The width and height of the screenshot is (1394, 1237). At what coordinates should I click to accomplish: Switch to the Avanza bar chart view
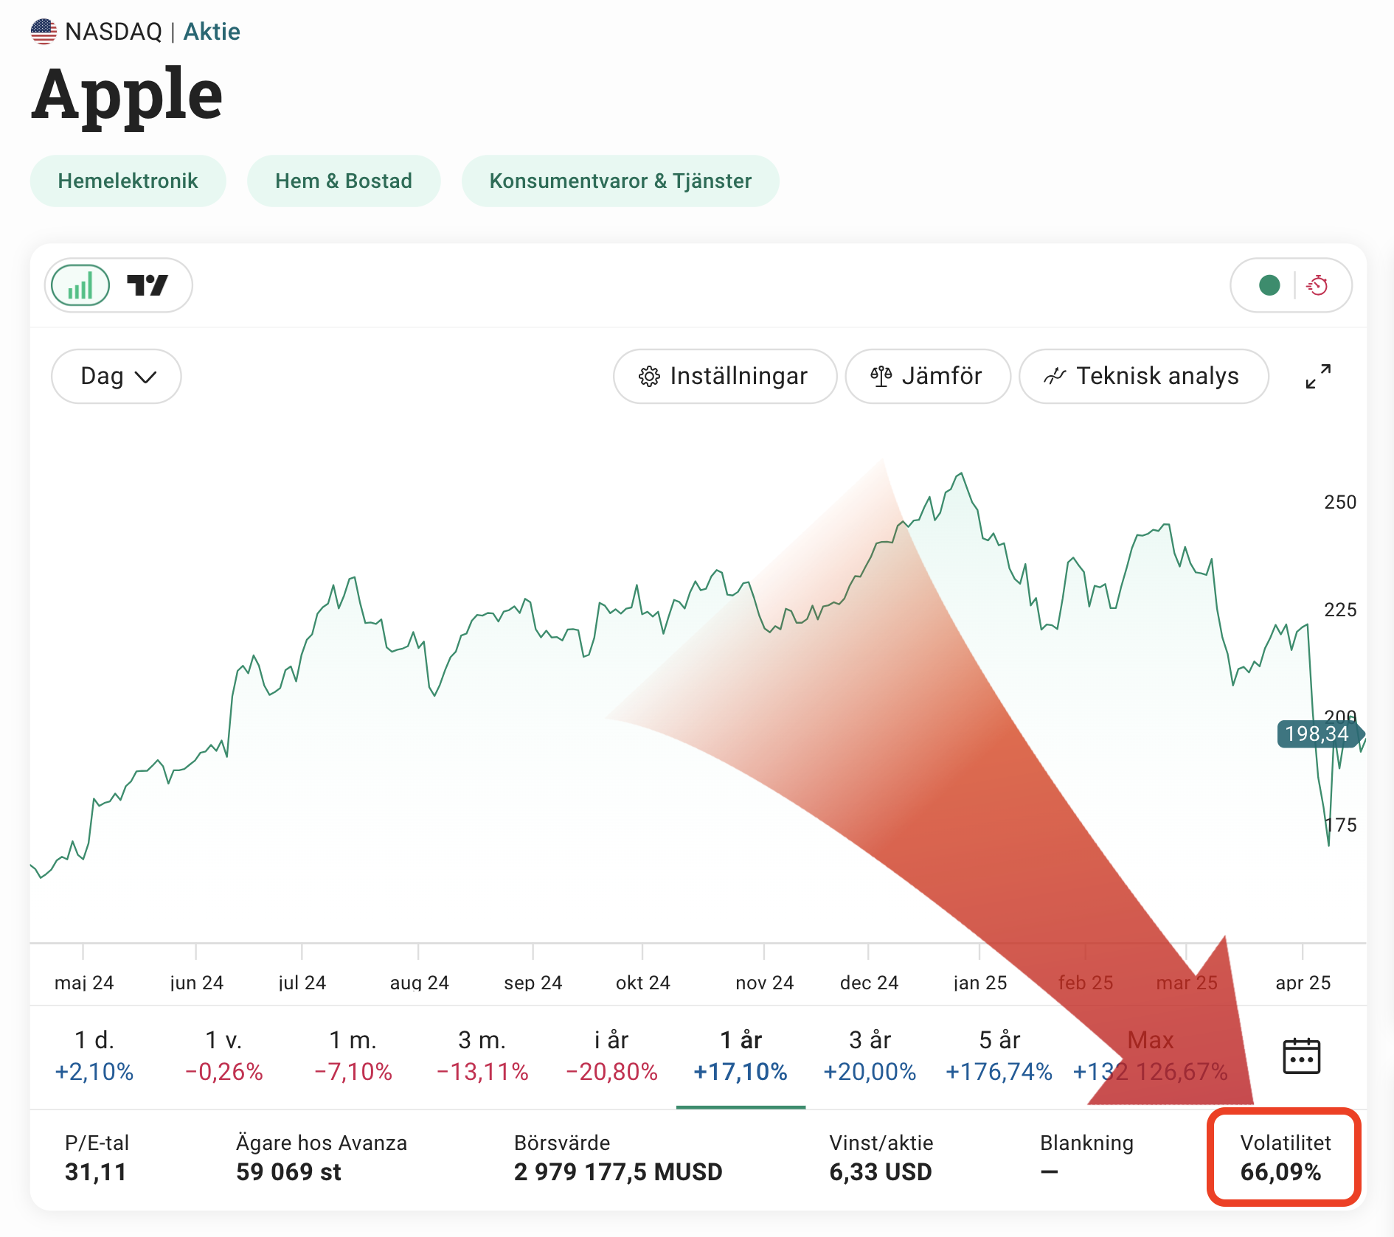pos(80,286)
